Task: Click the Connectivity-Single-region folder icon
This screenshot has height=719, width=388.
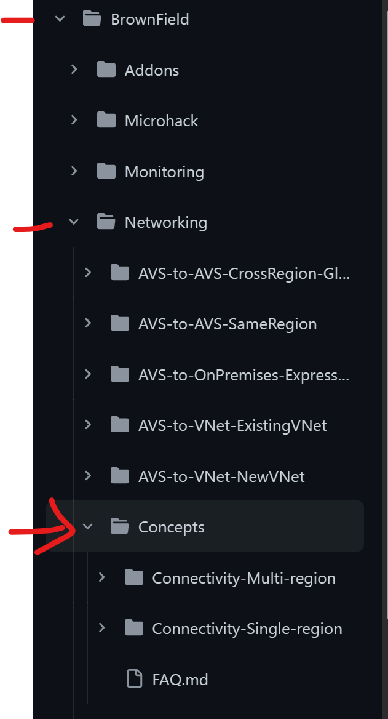Action: pyautogui.click(x=133, y=628)
